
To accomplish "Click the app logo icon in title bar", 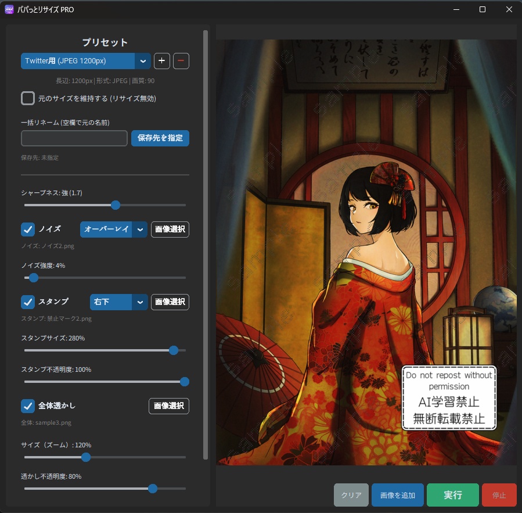I will point(9,9).
